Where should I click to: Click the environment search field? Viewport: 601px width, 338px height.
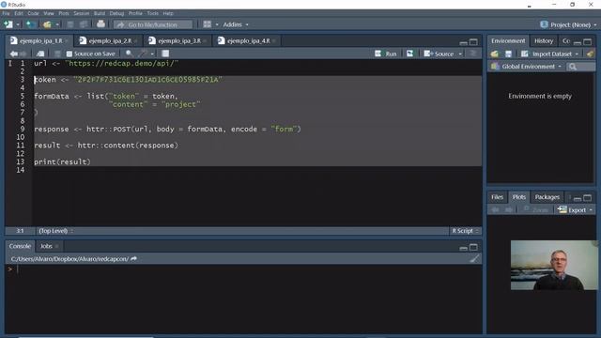580,67
